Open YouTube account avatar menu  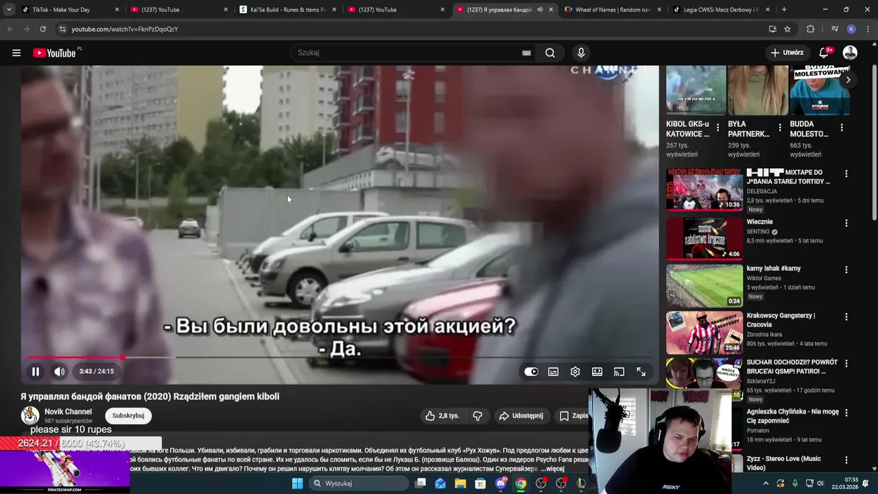click(850, 53)
